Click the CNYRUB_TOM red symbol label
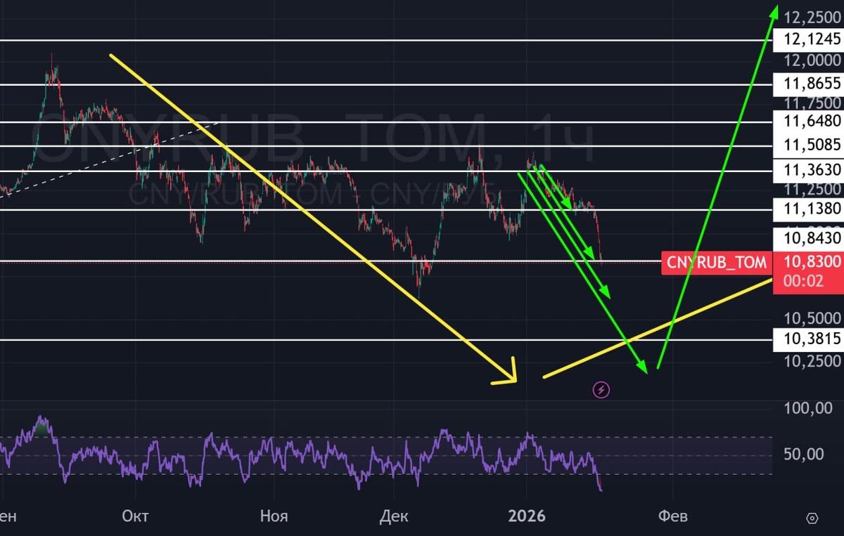 (717, 263)
